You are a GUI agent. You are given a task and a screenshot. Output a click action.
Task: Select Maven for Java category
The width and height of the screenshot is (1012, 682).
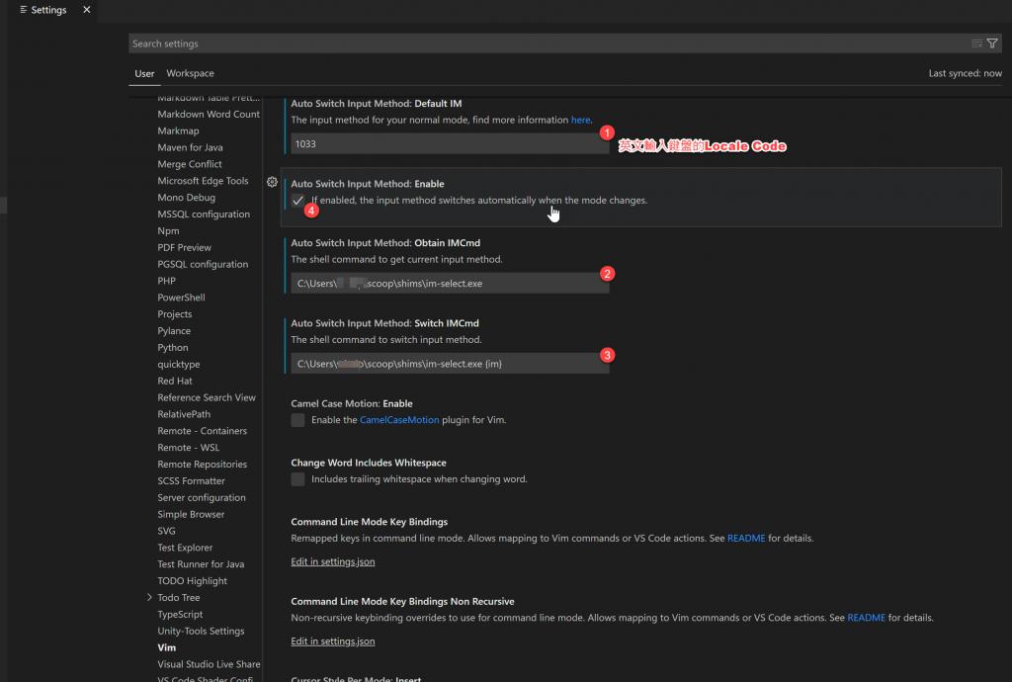(190, 147)
